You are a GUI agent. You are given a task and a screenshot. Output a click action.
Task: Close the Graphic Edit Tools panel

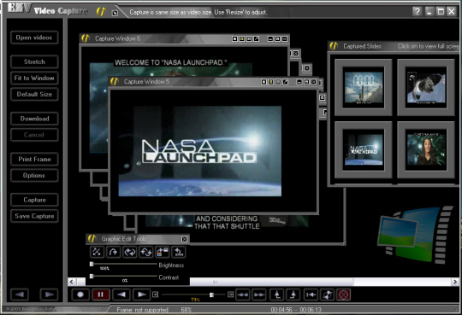pos(184,239)
